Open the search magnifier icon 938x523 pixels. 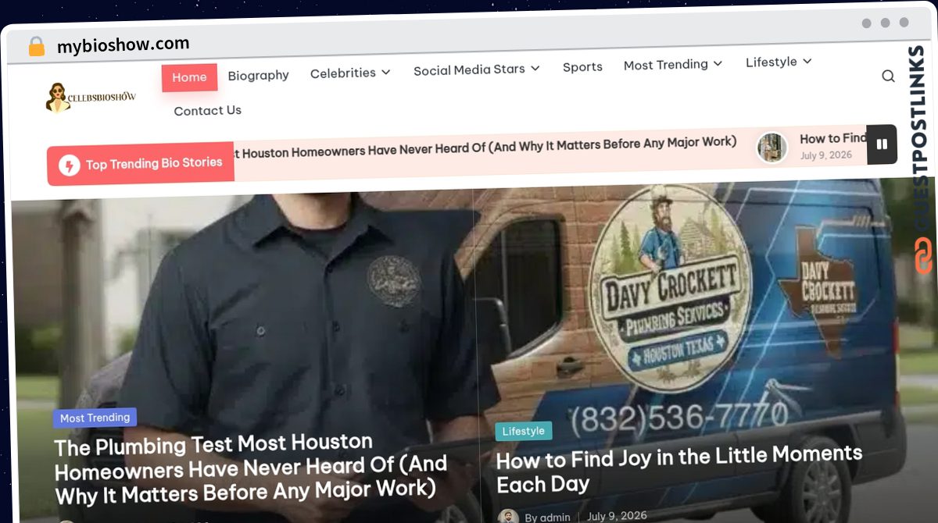coord(888,76)
